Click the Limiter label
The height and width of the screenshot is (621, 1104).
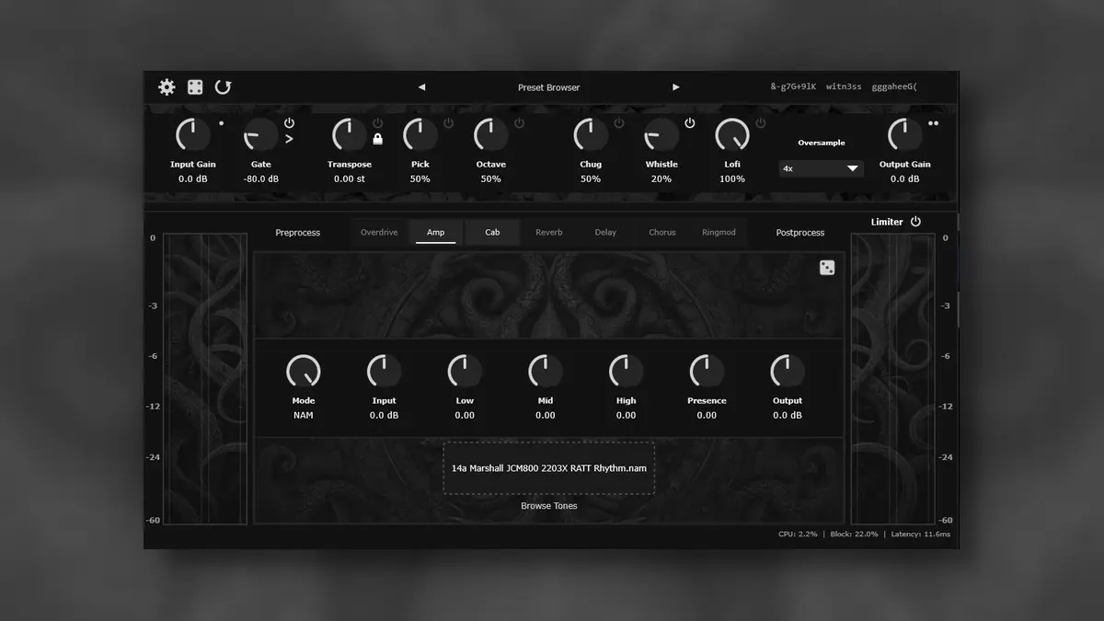887,222
